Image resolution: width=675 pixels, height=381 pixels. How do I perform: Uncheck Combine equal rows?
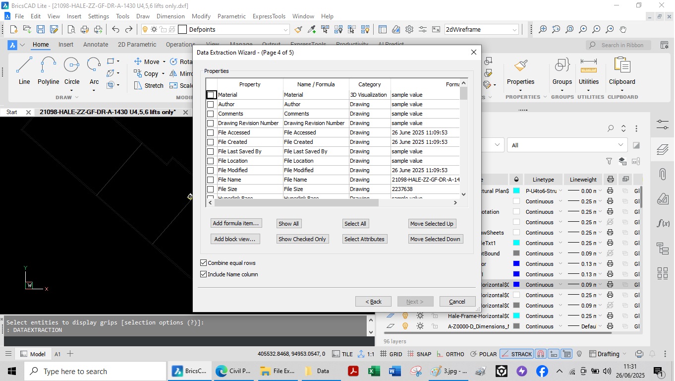click(203, 263)
